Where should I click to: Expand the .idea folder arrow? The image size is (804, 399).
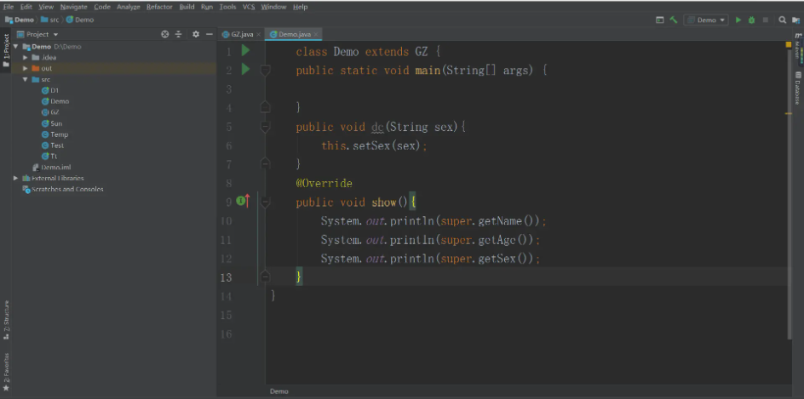tap(26, 57)
